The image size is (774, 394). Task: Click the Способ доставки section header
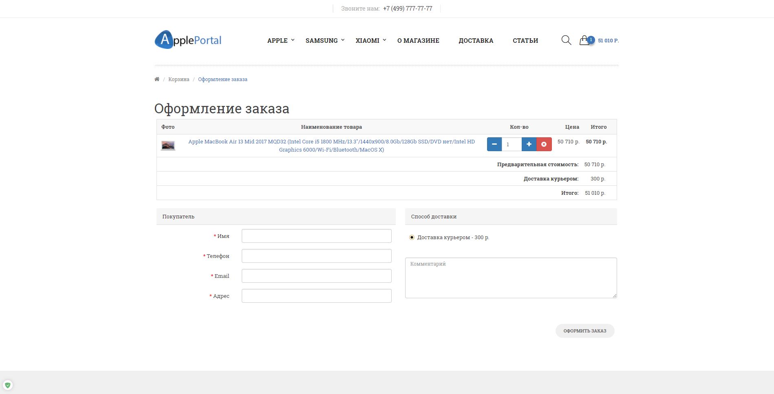(x=511, y=216)
